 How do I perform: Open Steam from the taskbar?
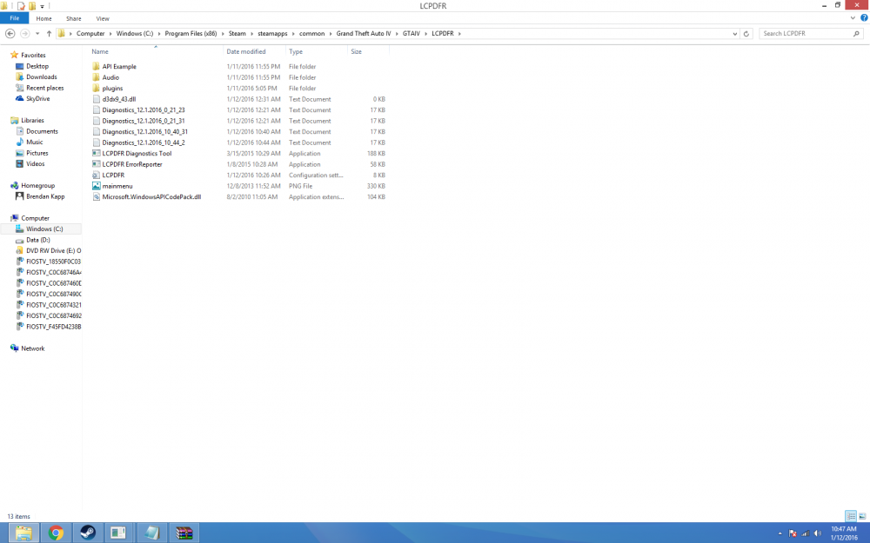[x=88, y=533]
